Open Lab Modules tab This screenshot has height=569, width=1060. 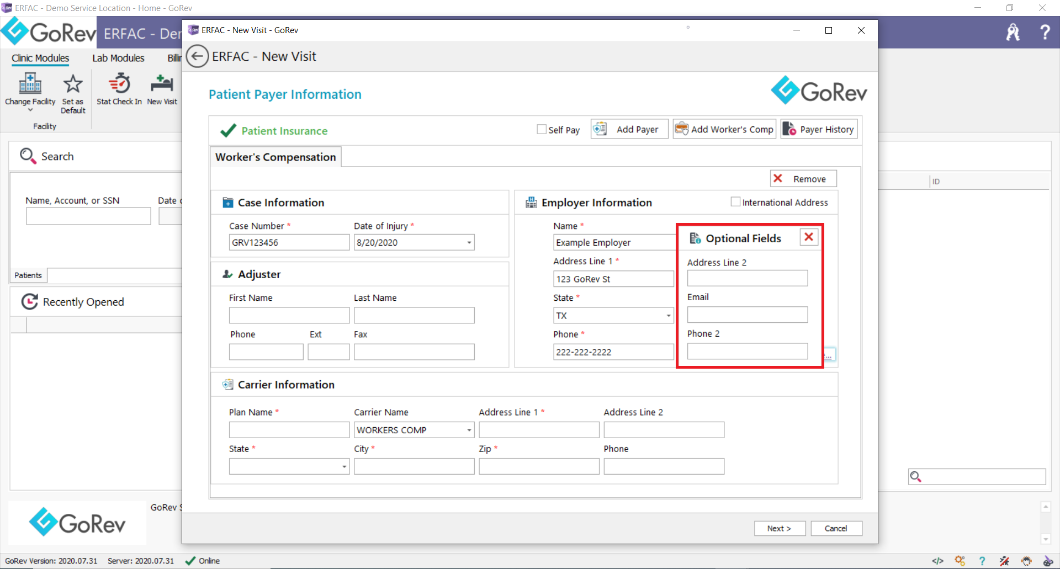point(118,59)
